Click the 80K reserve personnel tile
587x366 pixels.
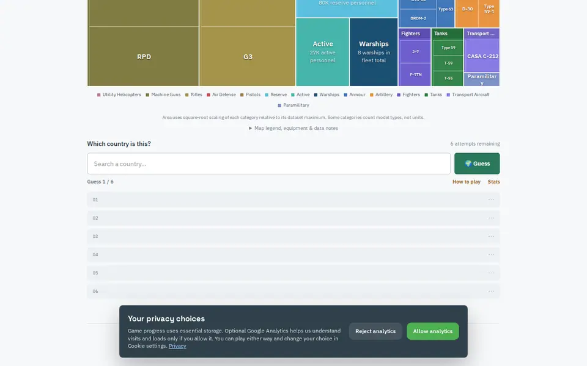click(x=347, y=7)
